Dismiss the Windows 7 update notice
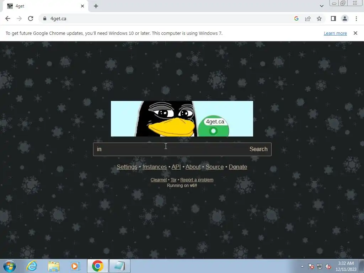The height and width of the screenshot is (273, 364). pos(355,33)
